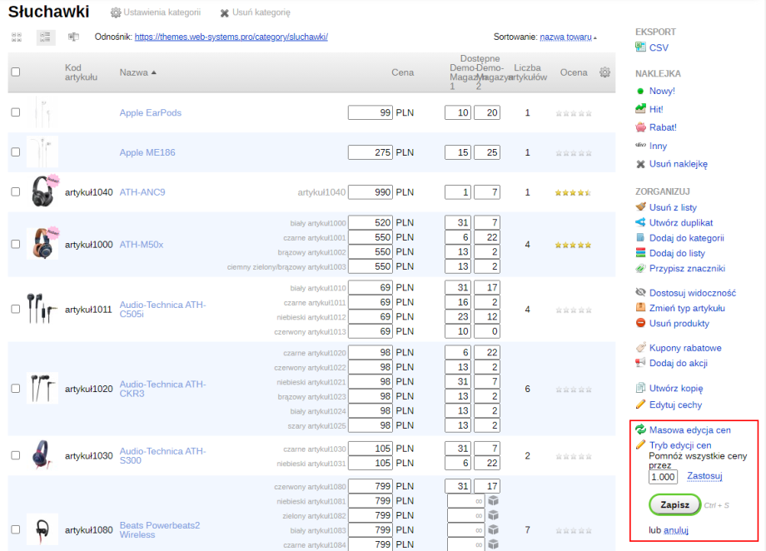Image resolution: width=766 pixels, height=551 pixels.
Task: Click Zmień typ artykułu box icon
Action: (x=640, y=308)
